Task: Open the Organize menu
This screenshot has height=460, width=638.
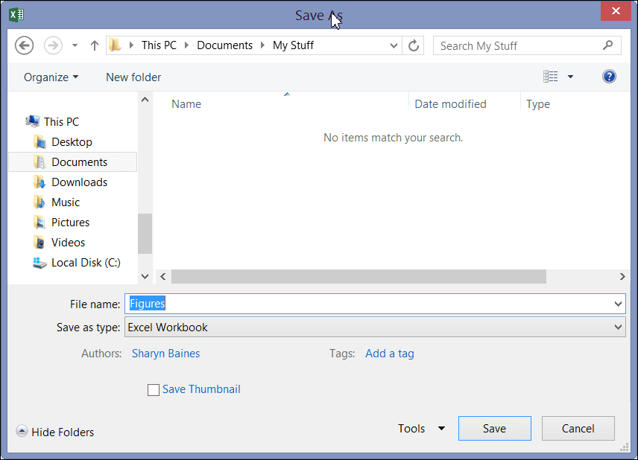Action: click(x=50, y=77)
